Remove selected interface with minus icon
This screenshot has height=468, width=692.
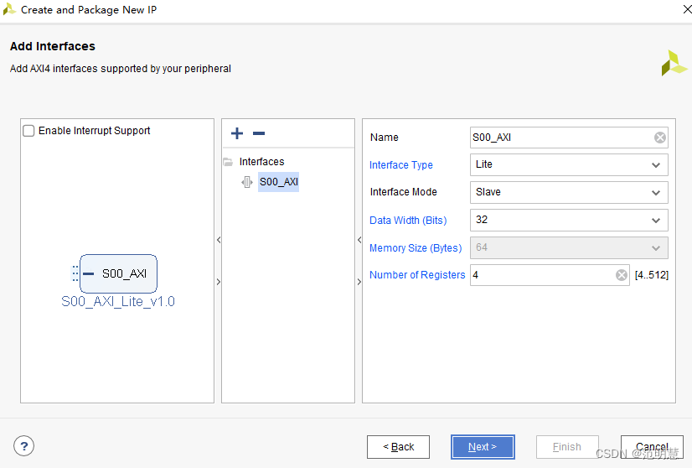coord(259,133)
